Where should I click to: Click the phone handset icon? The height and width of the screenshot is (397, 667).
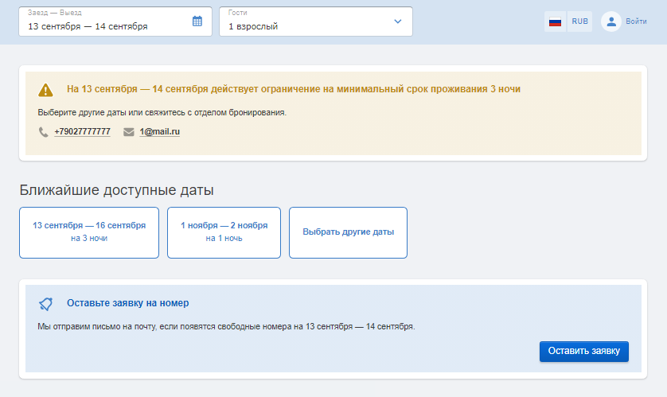[x=44, y=132]
